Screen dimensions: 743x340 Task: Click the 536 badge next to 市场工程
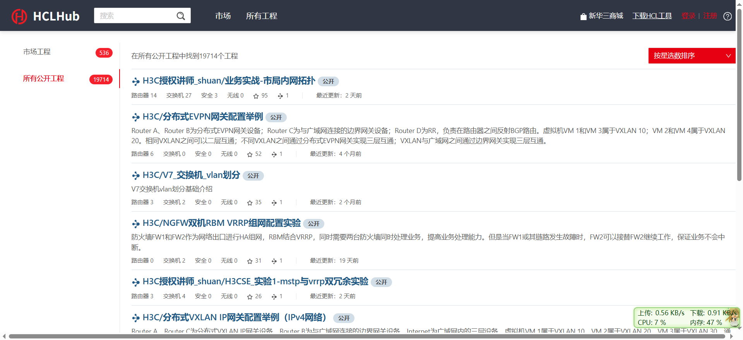tap(104, 53)
